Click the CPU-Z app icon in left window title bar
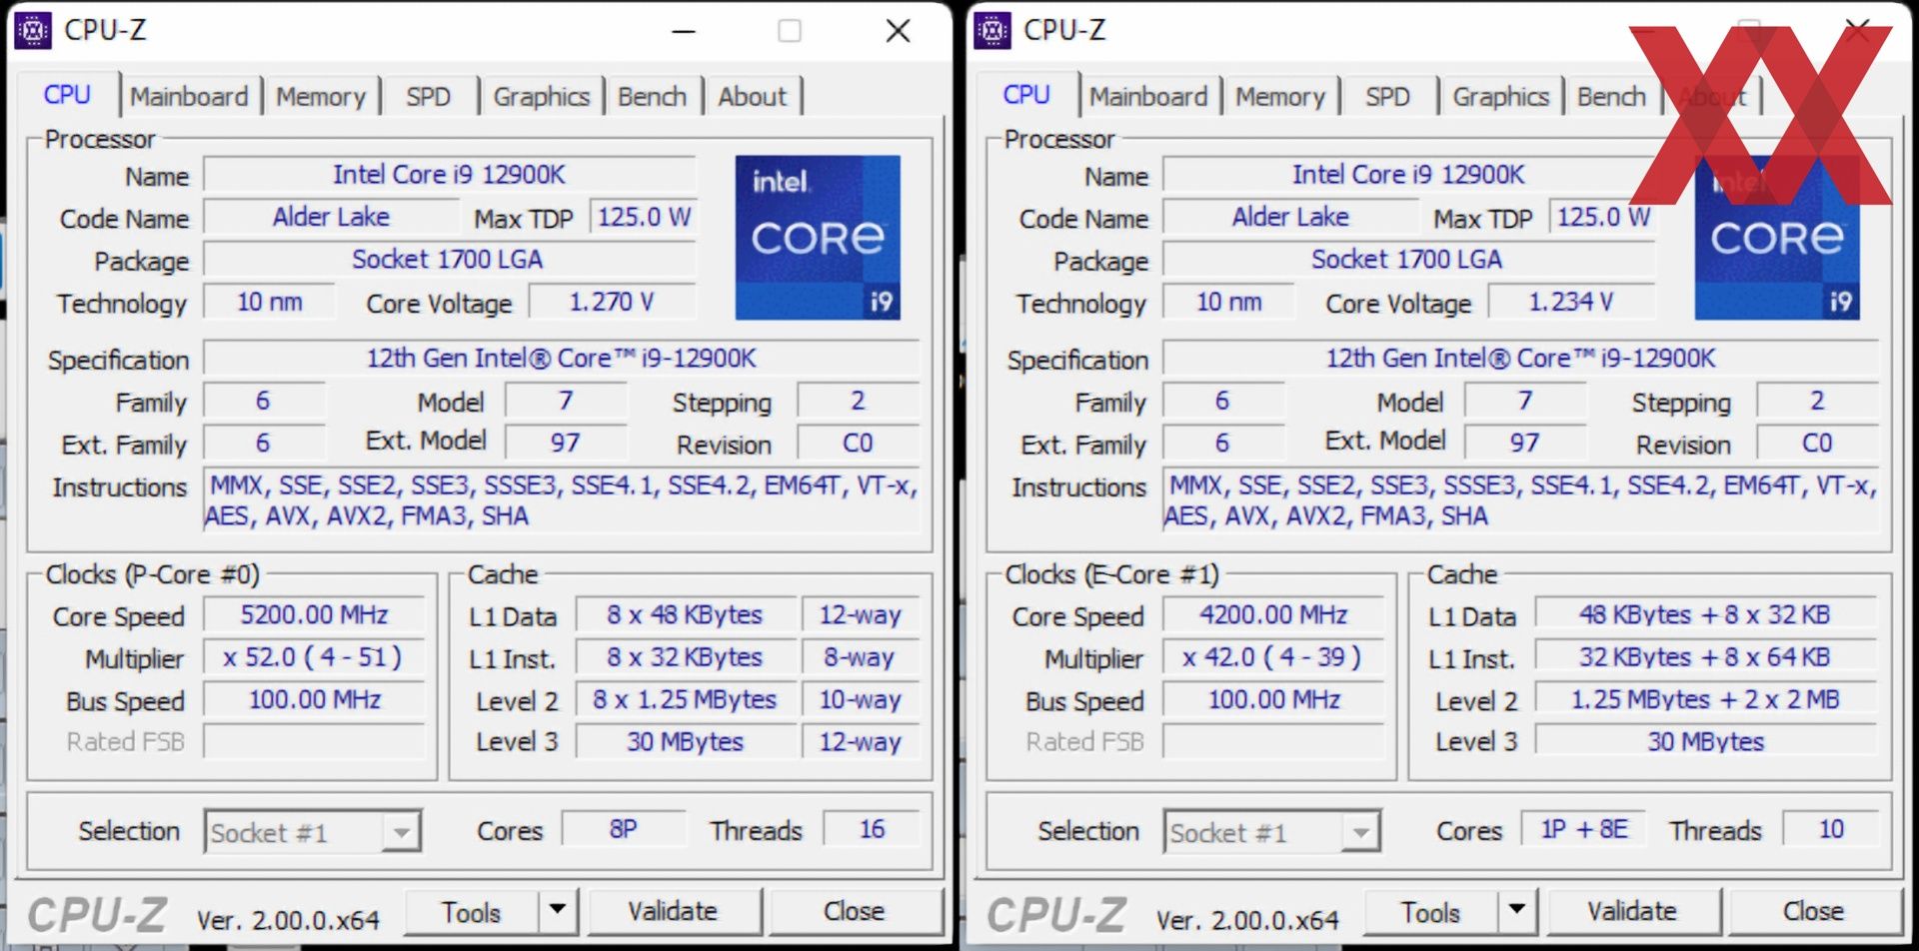 click(x=33, y=31)
